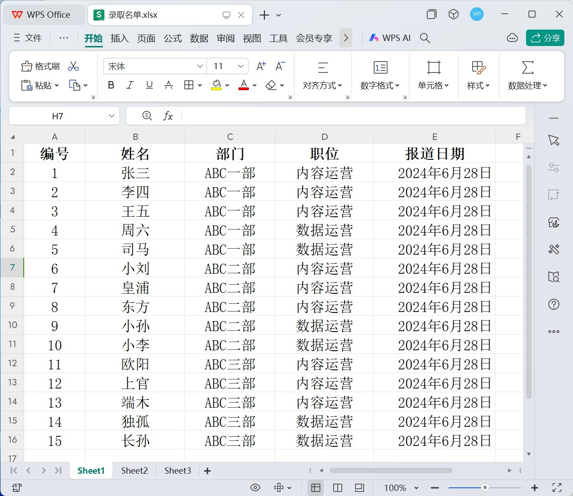Select the 格式刷 format painter tool
573x496 pixels.
coord(40,66)
